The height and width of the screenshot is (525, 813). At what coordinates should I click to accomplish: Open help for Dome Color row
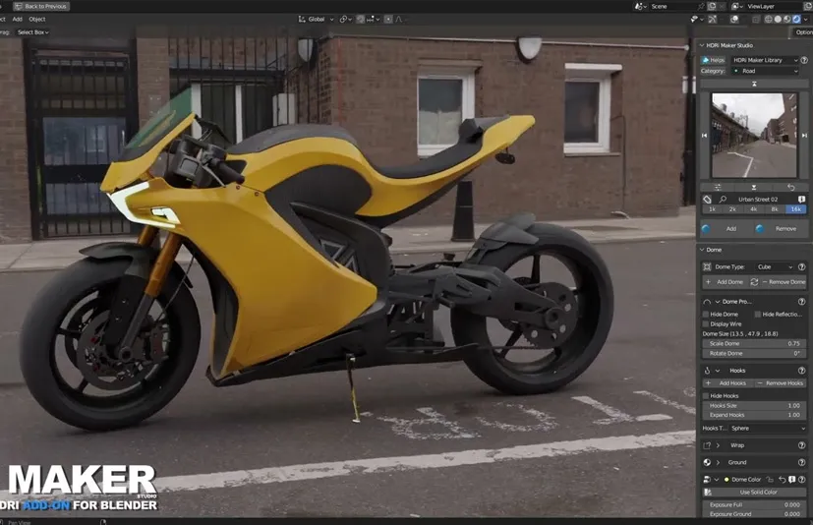802,480
